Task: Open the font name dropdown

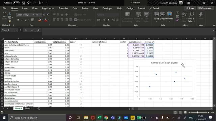Action: (34, 14)
